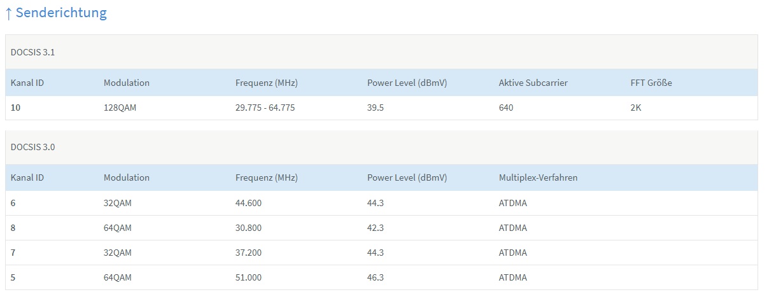Select the channel 10 row ID
Viewport: 769px width, 299px height.
point(16,108)
